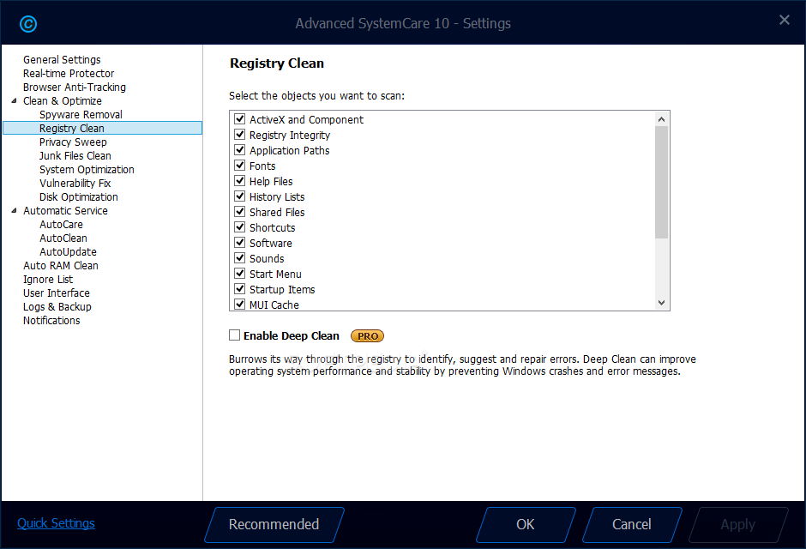The height and width of the screenshot is (549, 806).
Task: Uncheck the Software scan option
Action: click(239, 243)
